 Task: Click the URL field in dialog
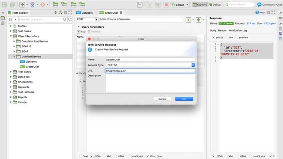[150, 71]
